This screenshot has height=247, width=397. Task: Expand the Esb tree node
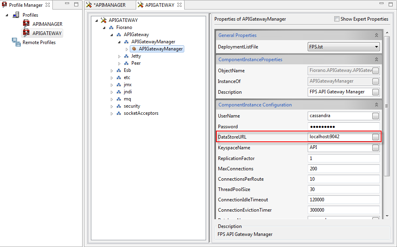[x=112, y=71]
